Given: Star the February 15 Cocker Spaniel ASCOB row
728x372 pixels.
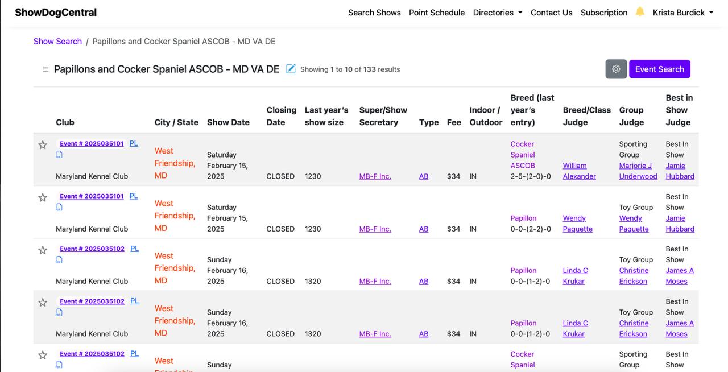Looking at the screenshot, I should [x=43, y=145].
